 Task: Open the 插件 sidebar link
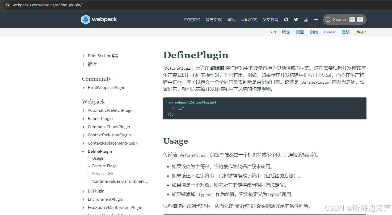click(x=92, y=64)
